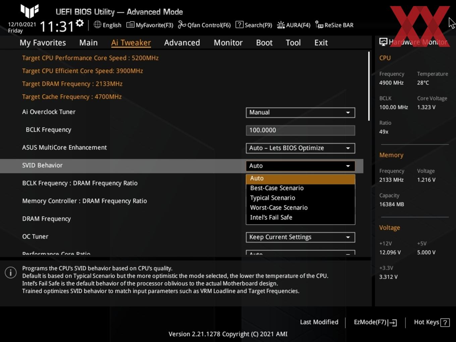Click BCLK Frequency input field
Viewport: 456px width, 342px height.
300,130
